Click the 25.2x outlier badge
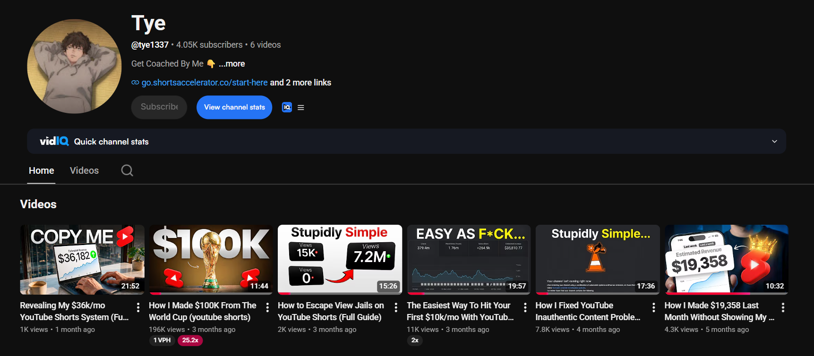 click(x=190, y=340)
